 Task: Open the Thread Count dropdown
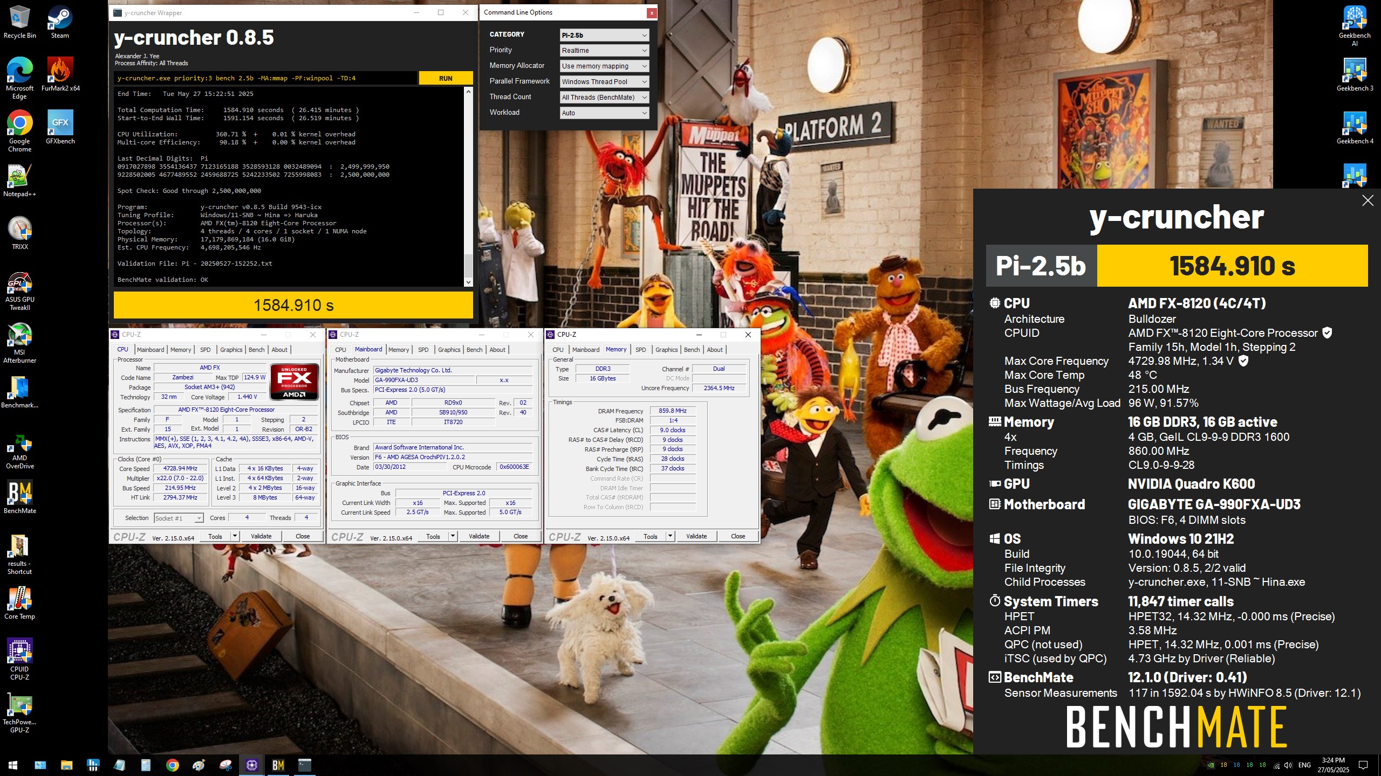pyautogui.click(x=604, y=98)
